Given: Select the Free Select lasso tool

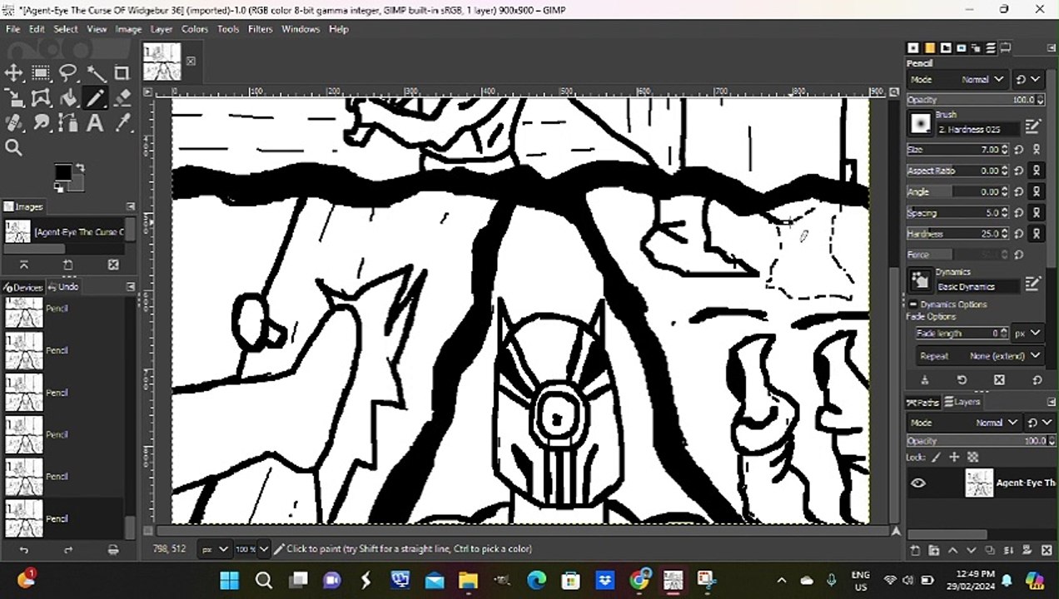Looking at the screenshot, I should click(68, 73).
